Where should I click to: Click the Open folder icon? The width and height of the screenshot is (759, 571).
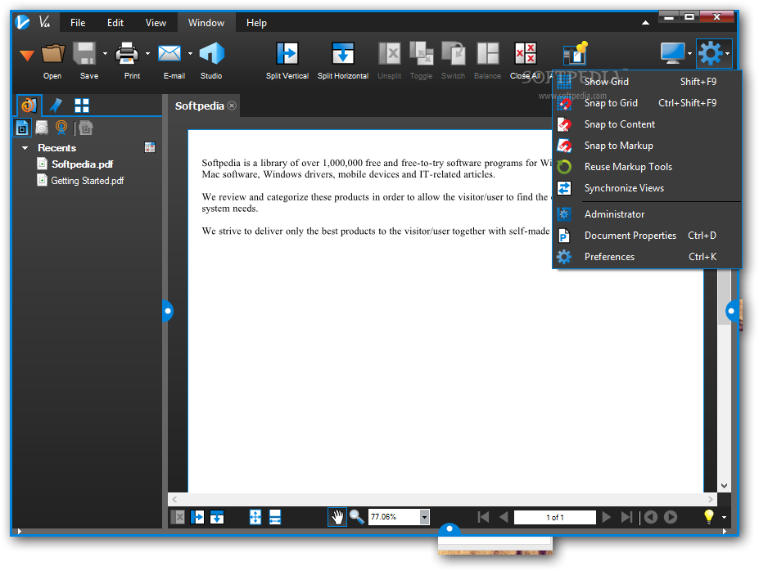(x=52, y=53)
